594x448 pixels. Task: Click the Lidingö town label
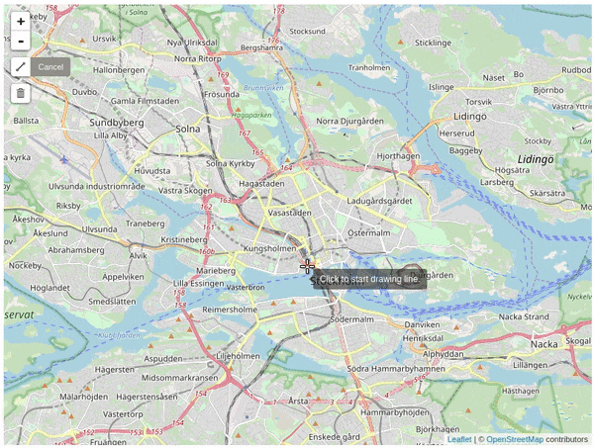coord(470,116)
